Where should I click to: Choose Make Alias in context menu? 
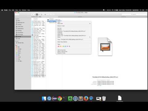pos(60,34)
